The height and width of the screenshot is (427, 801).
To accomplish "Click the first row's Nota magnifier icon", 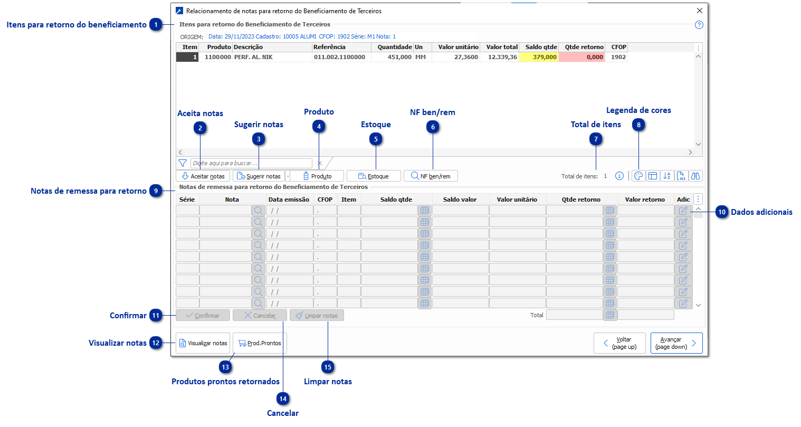I will 259,211.
